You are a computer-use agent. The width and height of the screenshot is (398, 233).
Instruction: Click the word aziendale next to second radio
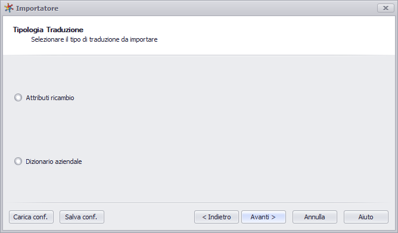pos(69,161)
